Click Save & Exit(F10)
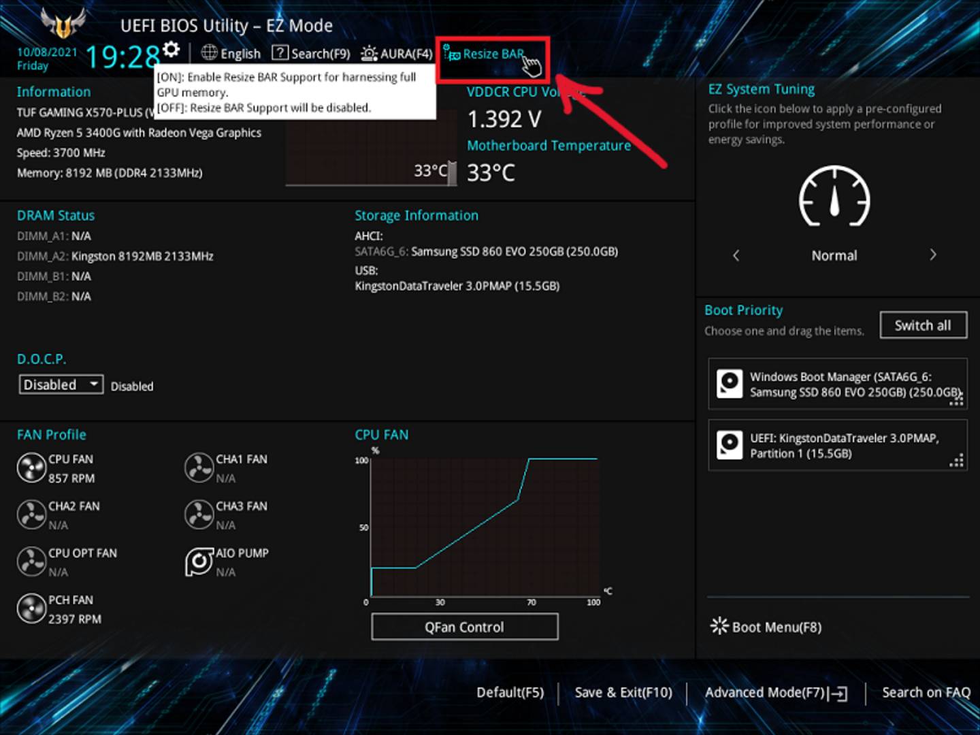The height and width of the screenshot is (735, 980). tap(623, 692)
